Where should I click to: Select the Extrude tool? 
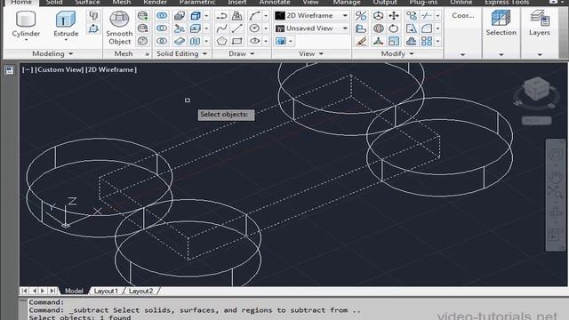[66, 24]
